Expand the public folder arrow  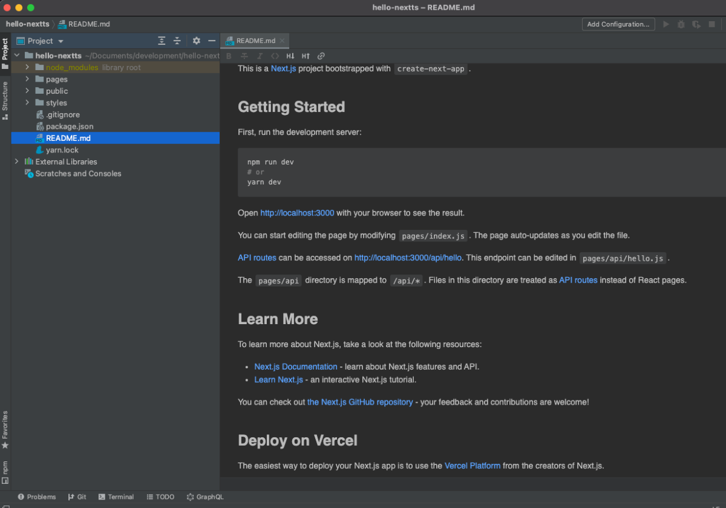[x=27, y=91]
